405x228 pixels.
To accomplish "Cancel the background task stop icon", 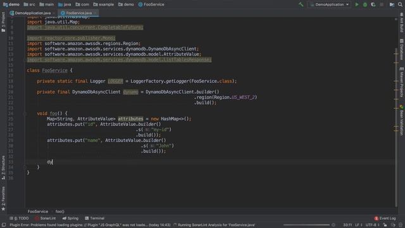I will pos(333,225).
